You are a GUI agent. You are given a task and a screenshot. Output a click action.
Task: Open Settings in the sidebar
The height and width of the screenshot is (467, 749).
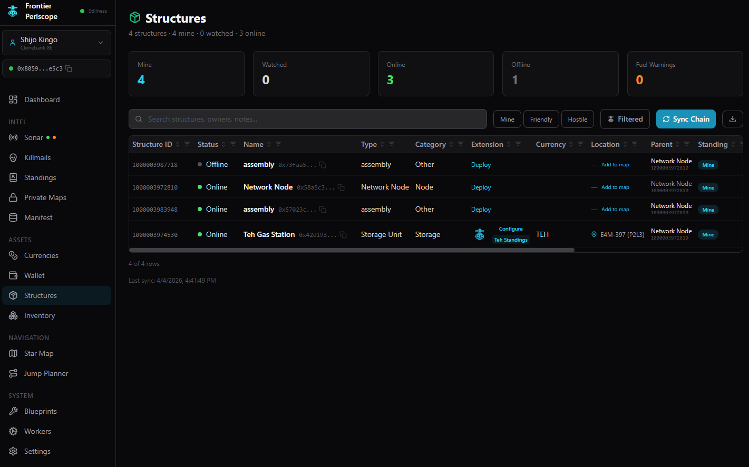pos(56,451)
